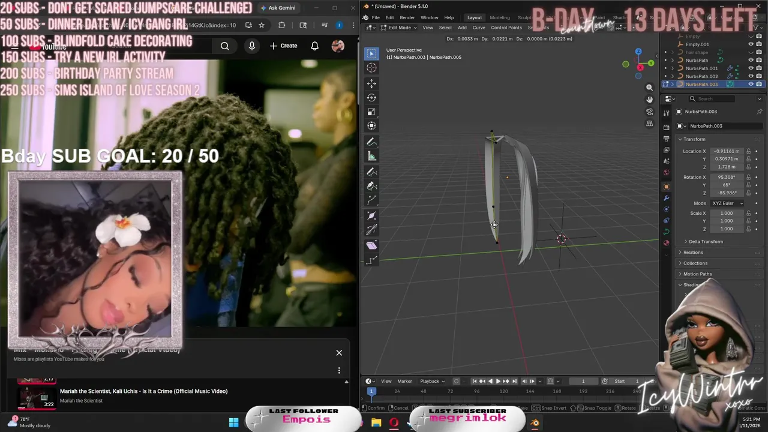The width and height of the screenshot is (768, 432).
Task: Select the pink Shear tool
Action: click(371, 245)
